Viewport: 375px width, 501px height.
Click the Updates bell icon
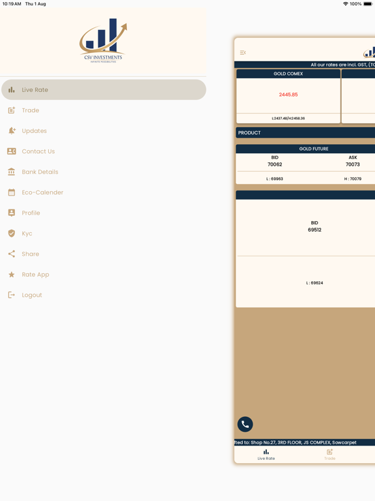pos(12,130)
